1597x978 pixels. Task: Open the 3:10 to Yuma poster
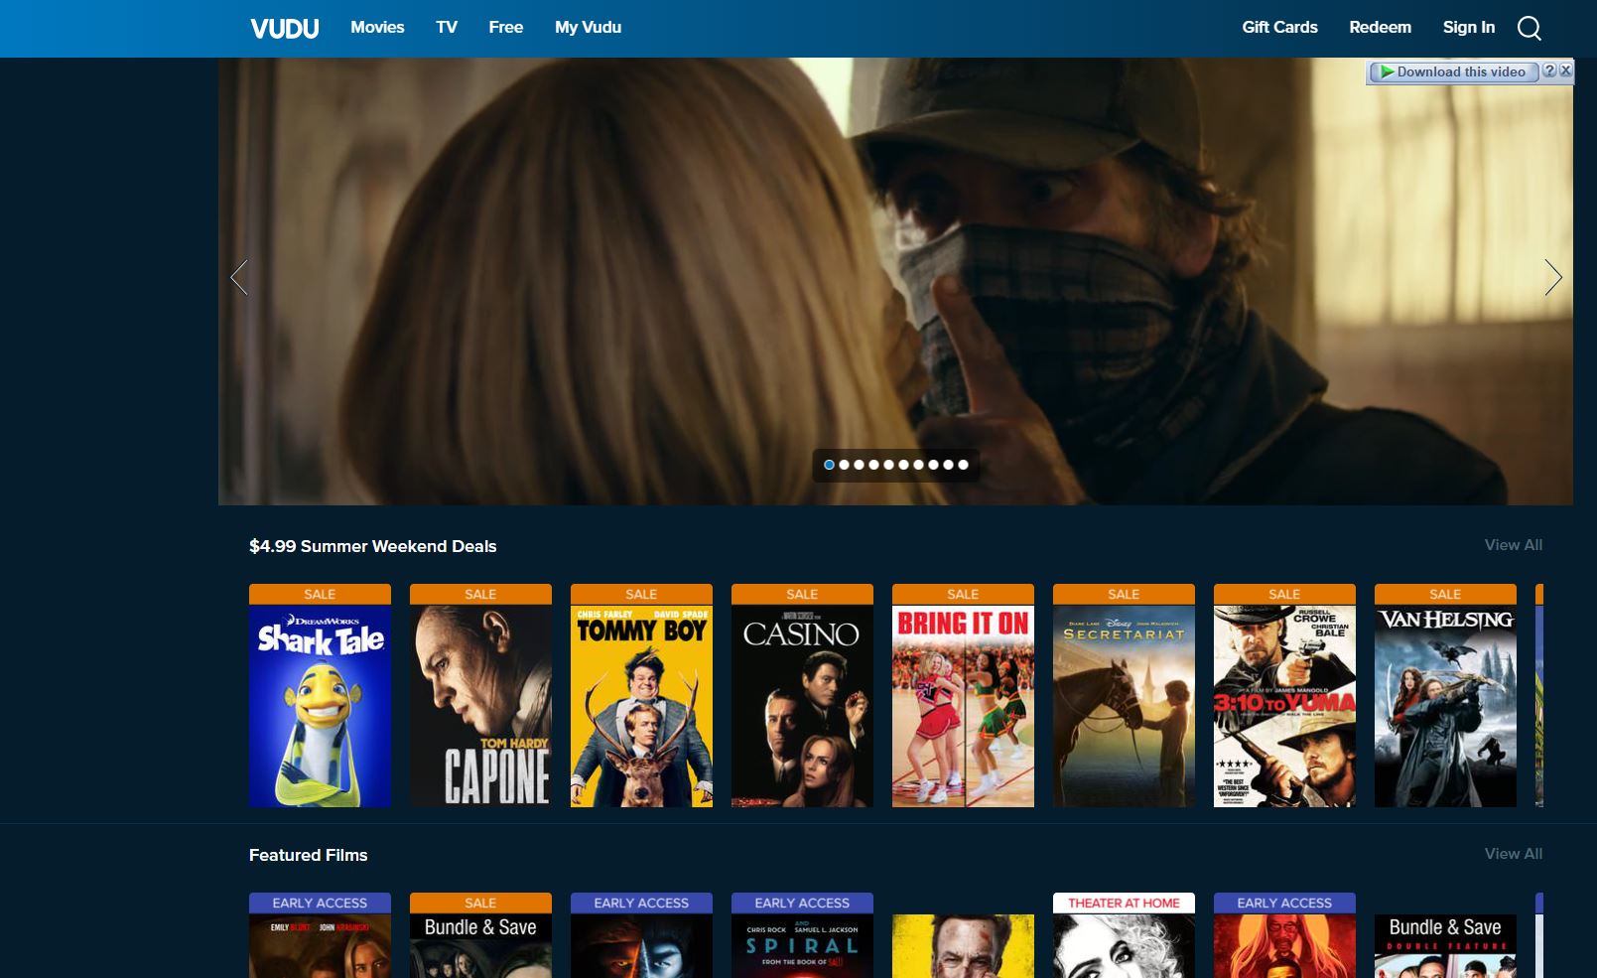(1284, 695)
